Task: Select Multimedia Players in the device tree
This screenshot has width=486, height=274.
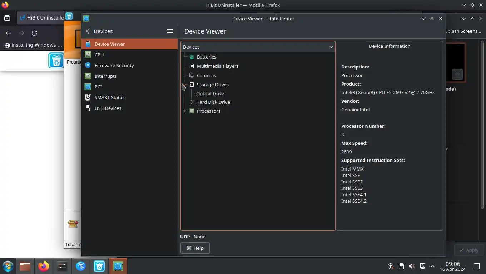Action: click(218, 66)
